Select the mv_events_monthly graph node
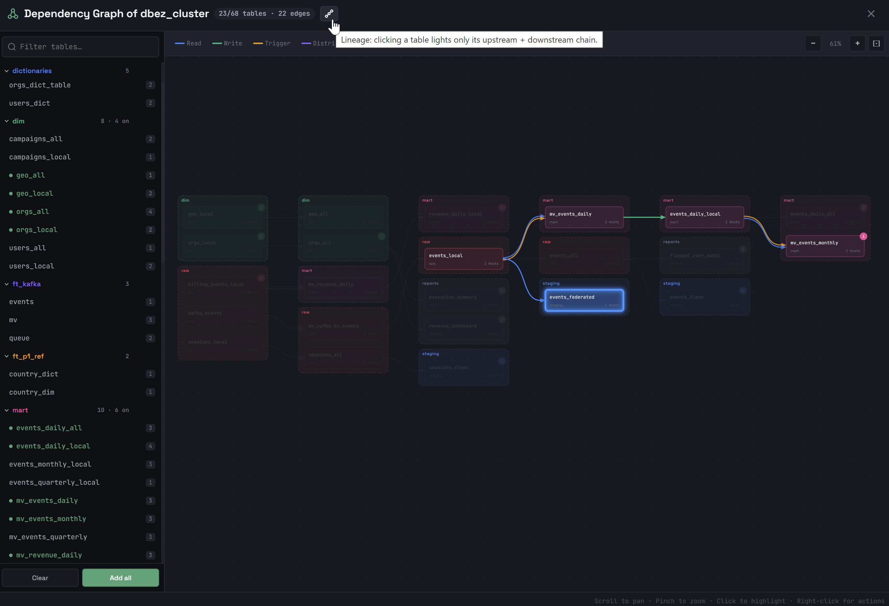The width and height of the screenshot is (889, 606). click(825, 246)
